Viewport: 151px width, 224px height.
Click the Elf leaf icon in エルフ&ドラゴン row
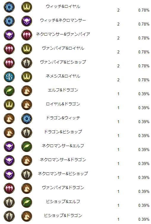click(x=9, y=91)
